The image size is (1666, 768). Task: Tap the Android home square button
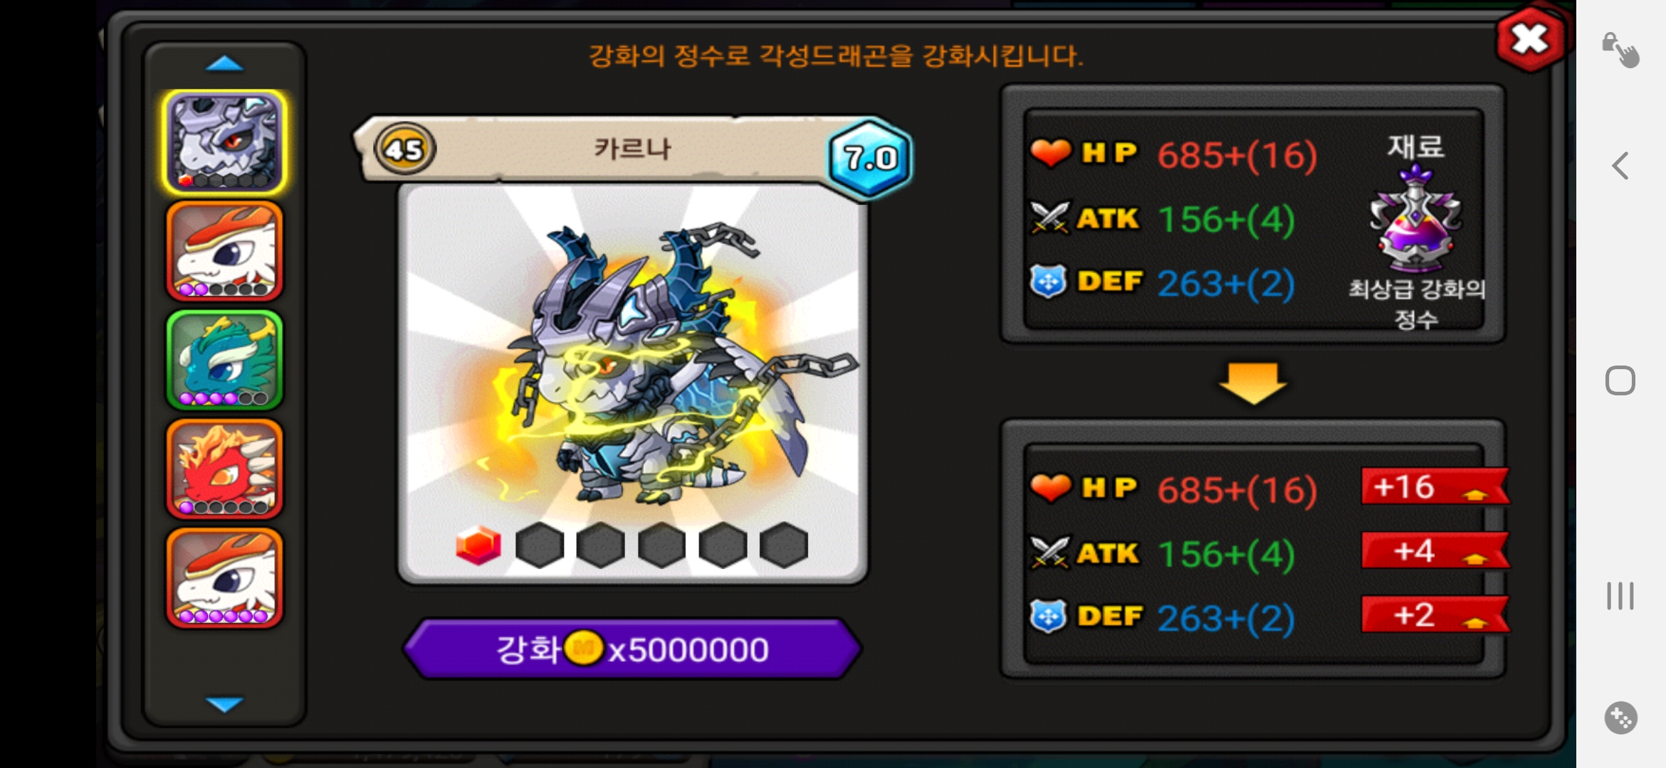click(1620, 380)
